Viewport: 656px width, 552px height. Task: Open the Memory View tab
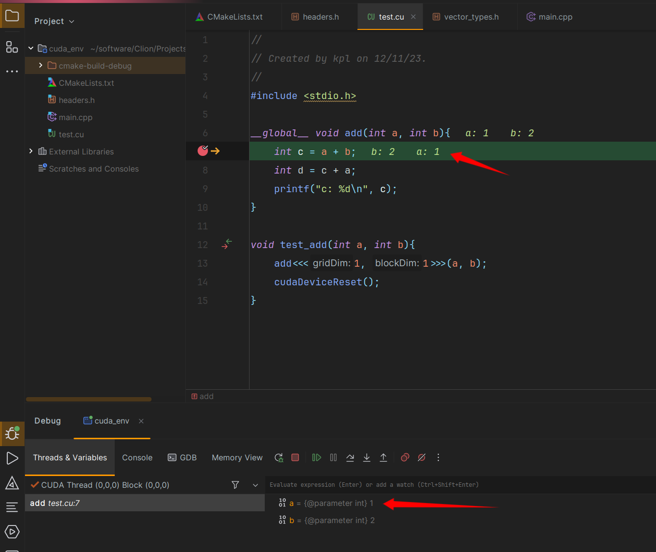(237, 457)
